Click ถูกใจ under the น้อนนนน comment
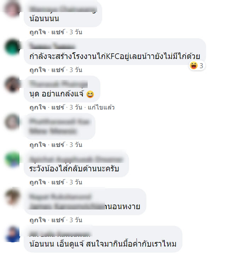Viewport: 239px width, 254px height. (37, 32)
